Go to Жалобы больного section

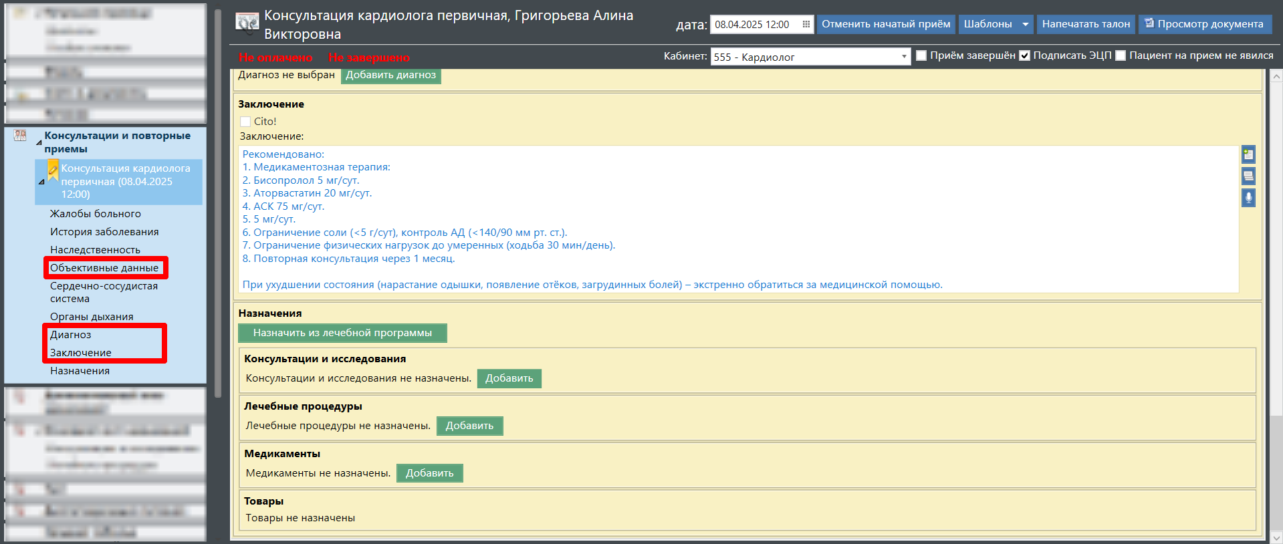coord(96,214)
